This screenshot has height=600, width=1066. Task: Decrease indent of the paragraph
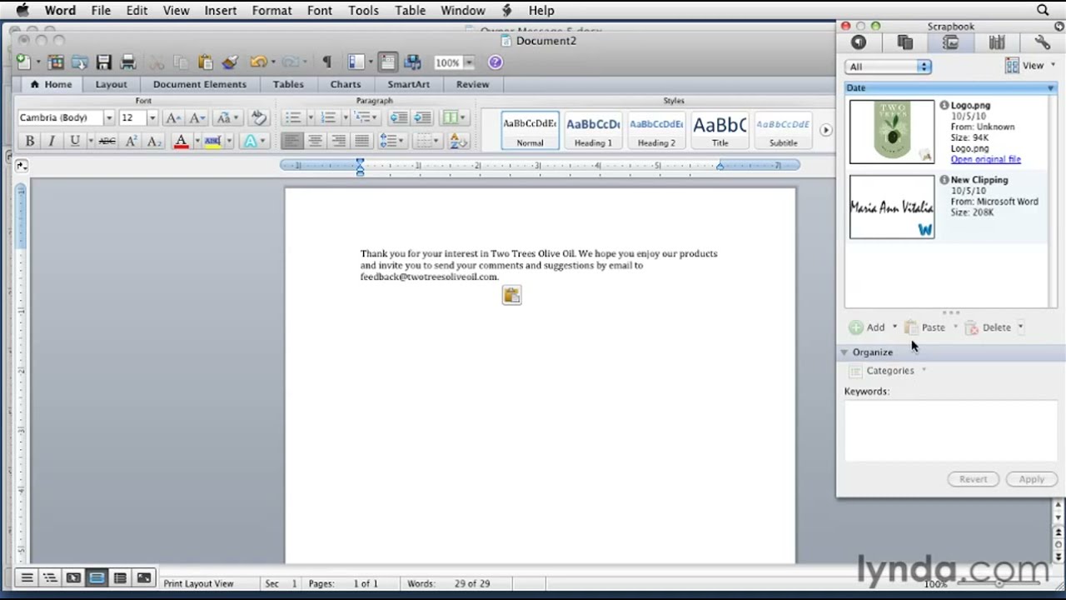(398, 117)
